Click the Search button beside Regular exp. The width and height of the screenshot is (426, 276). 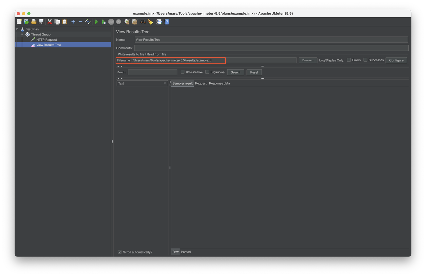pyautogui.click(x=236, y=72)
